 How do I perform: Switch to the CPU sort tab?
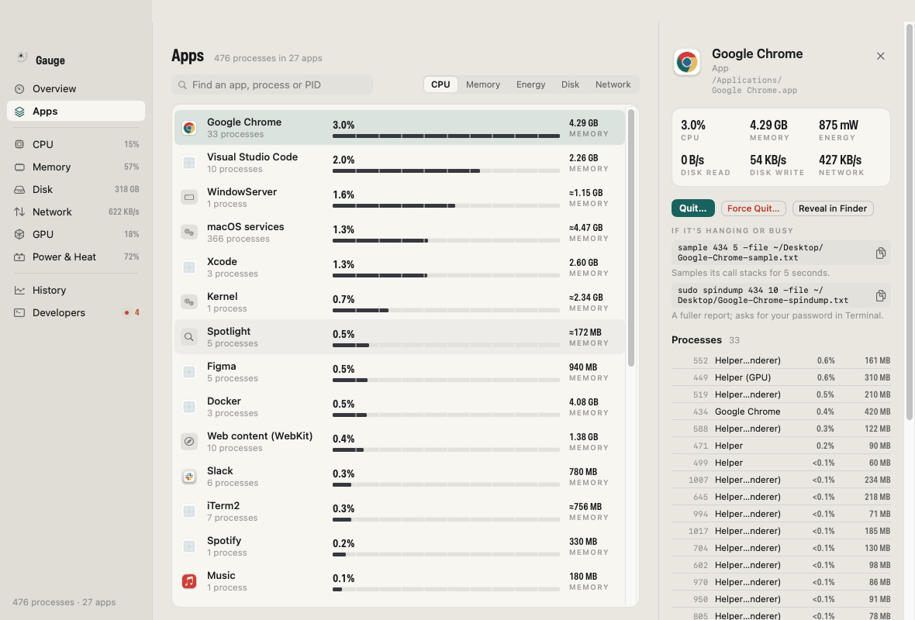pos(440,84)
